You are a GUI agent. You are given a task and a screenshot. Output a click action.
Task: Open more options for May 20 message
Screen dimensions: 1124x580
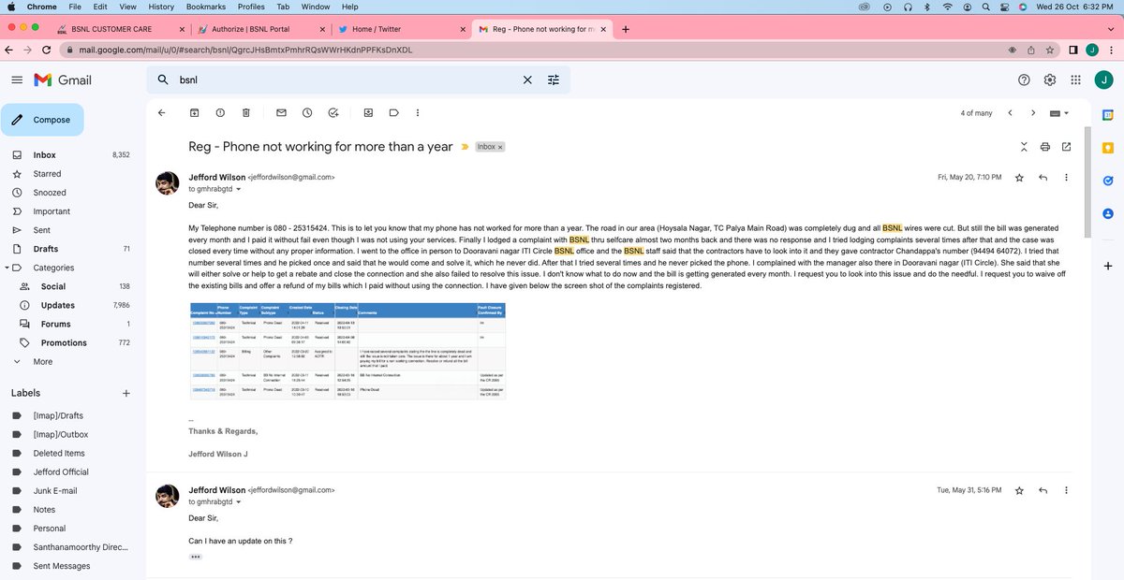[x=1067, y=177]
